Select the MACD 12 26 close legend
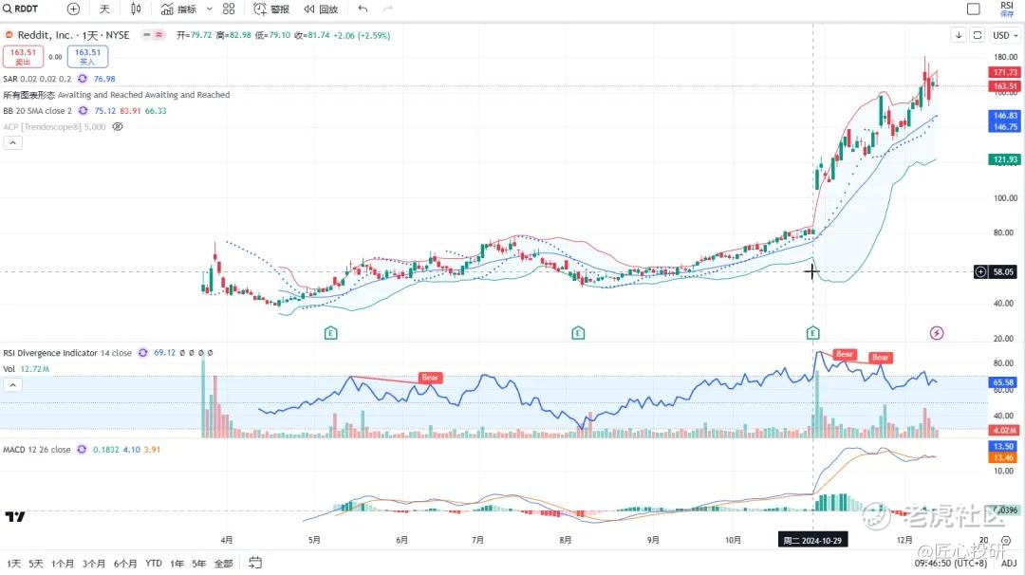 (x=37, y=450)
